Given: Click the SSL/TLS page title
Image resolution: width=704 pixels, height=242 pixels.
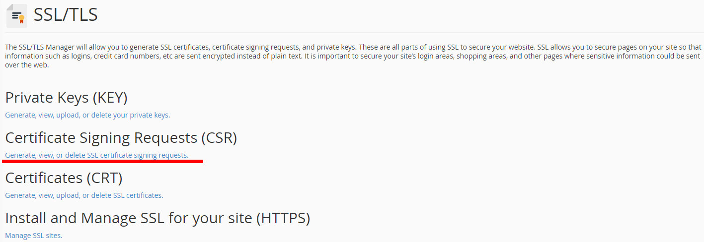Looking at the screenshot, I should click(x=66, y=15).
